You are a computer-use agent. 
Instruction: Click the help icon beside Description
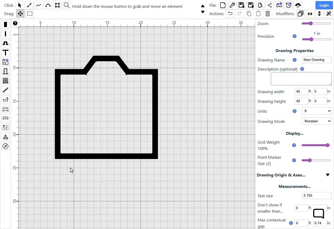[302, 69]
